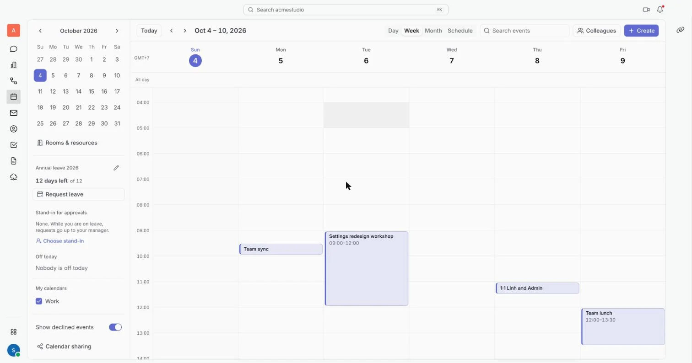This screenshot has height=363, width=692.
Task: Open the tasks checkmark icon in the sidebar
Action: tap(14, 145)
